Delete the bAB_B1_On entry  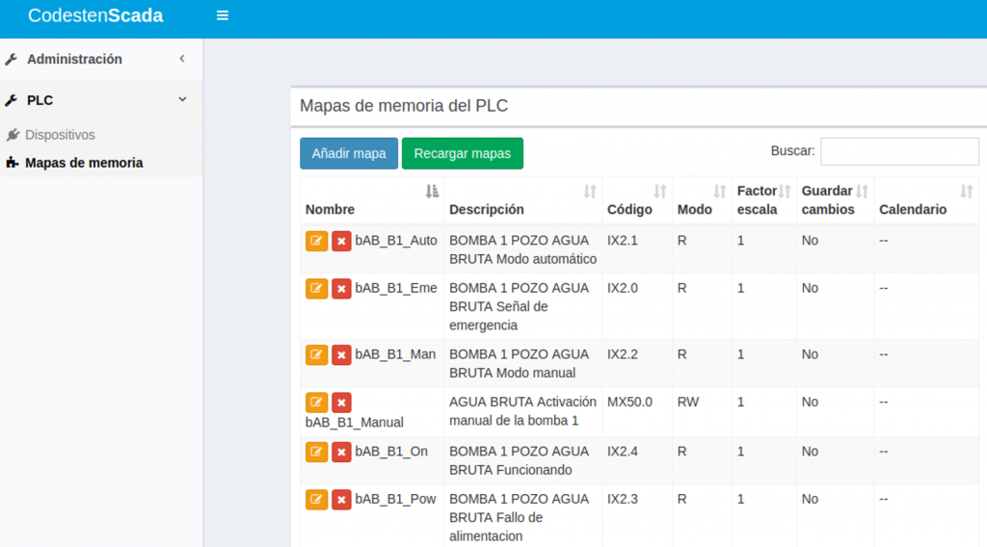pos(341,452)
